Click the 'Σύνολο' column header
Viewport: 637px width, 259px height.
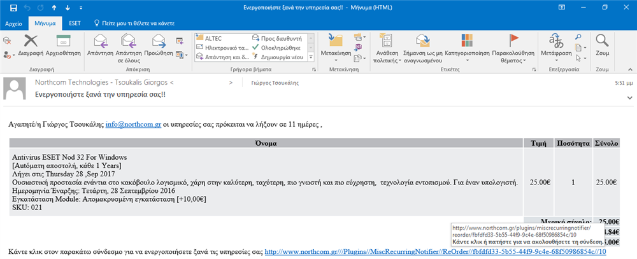coord(606,143)
